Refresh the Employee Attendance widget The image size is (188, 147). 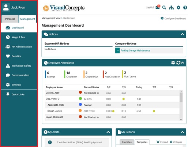[x=178, y=63]
